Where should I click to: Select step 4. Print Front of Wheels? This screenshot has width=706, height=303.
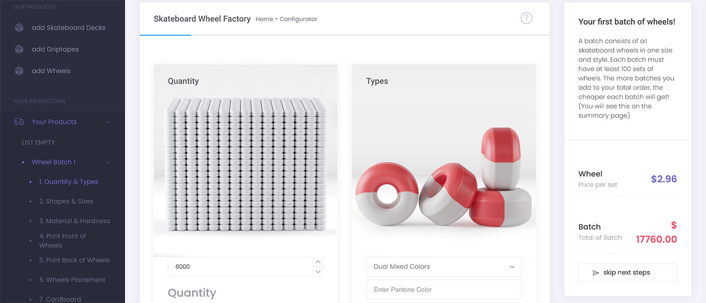(62, 241)
